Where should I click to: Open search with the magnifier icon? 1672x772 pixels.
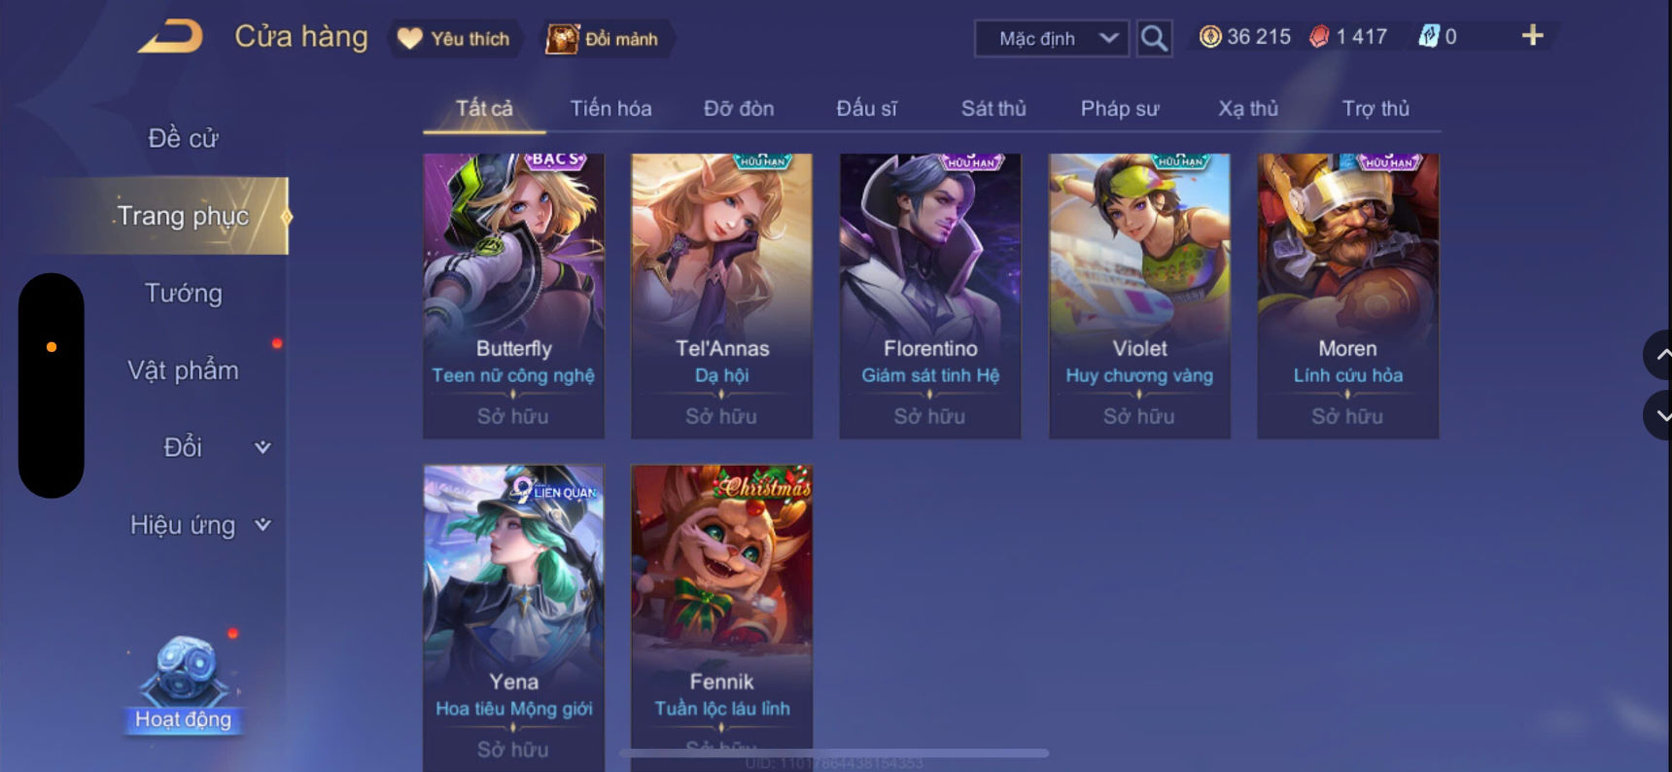[1154, 39]
